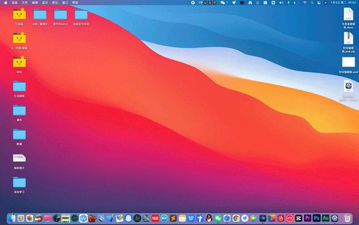Screen dimensions: 359x225
Task: Select the '数据' folder on desktop
Action: click(x=19, y=137)
